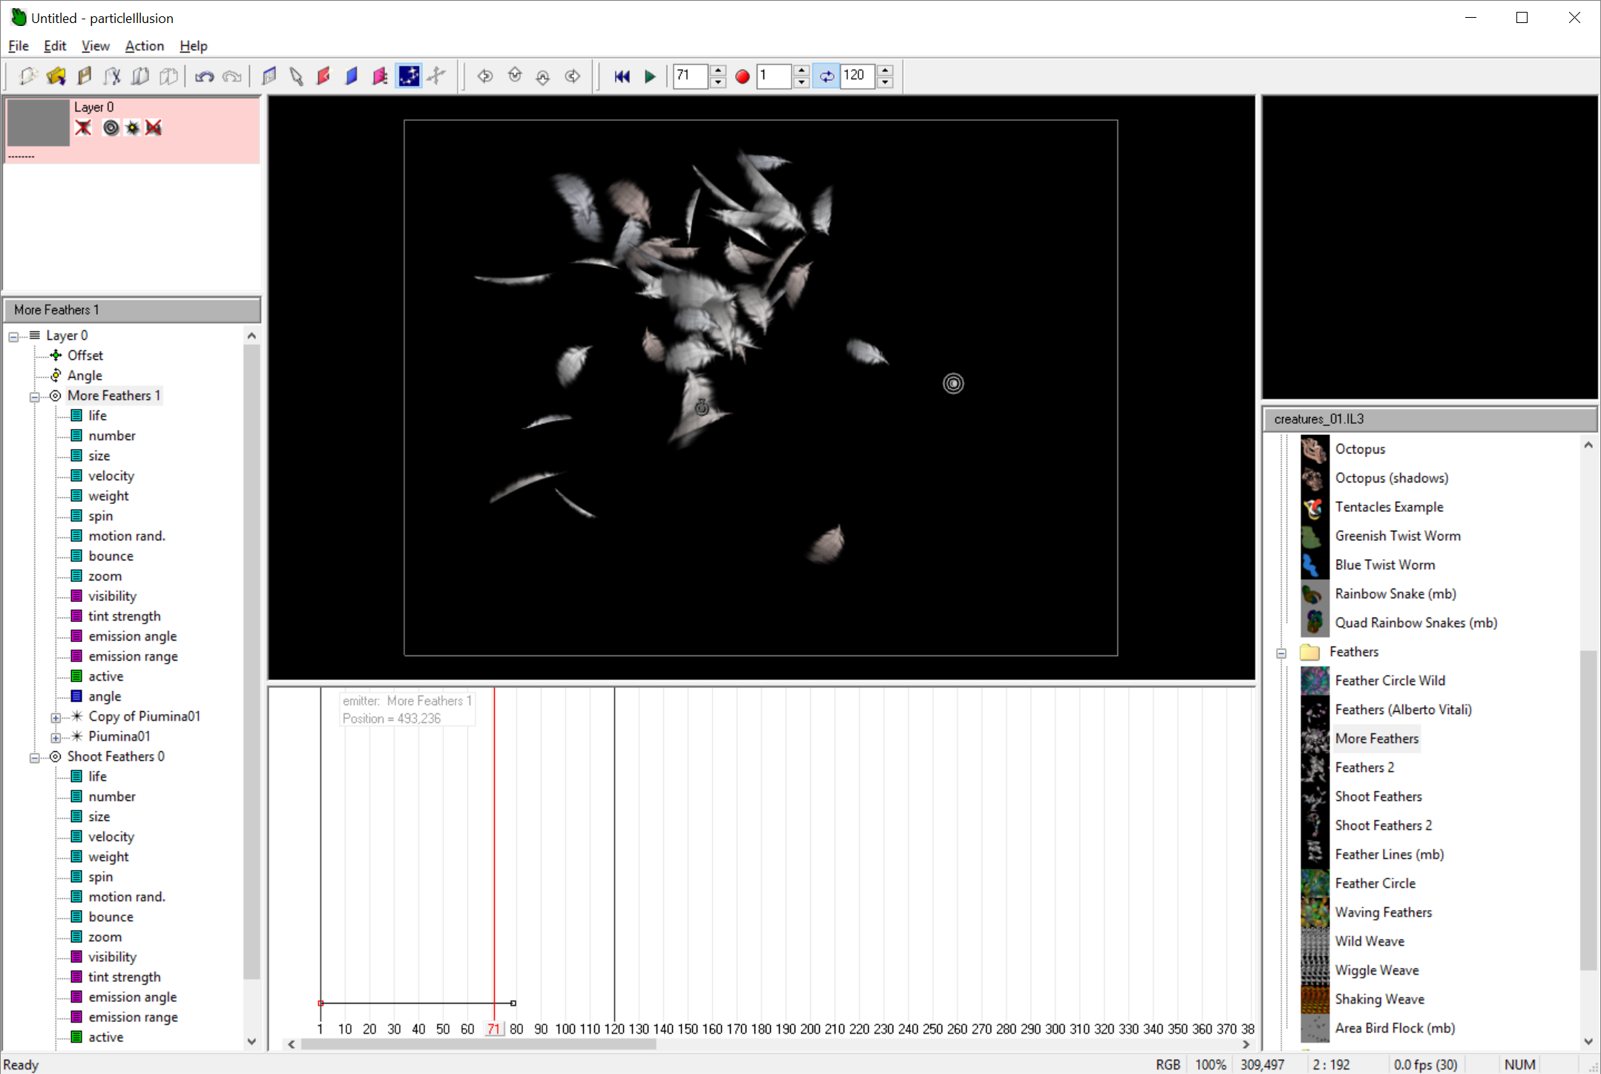The image size is (1601, 1074).
Task: Toggle the concentric circles icon on Layer 0
Action: (111, 128)
